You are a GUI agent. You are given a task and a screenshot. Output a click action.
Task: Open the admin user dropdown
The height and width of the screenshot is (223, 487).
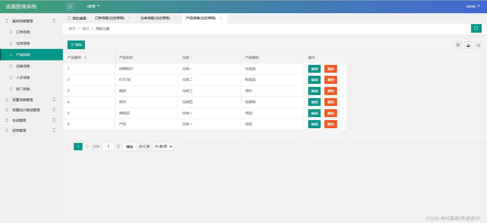[473, 6]
